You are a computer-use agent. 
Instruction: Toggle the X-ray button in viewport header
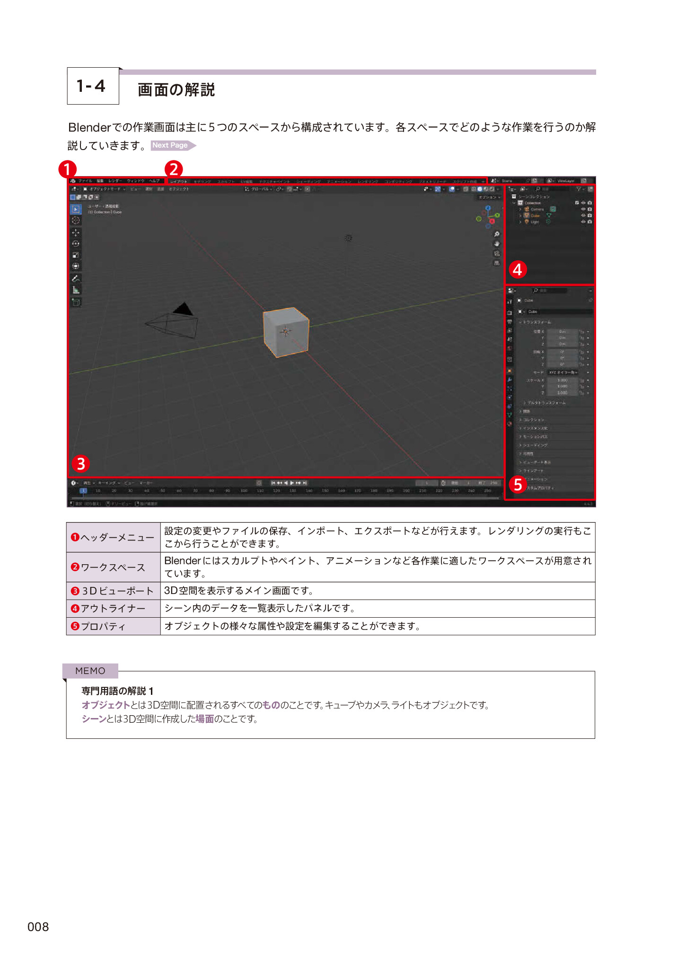pos(466,189)
